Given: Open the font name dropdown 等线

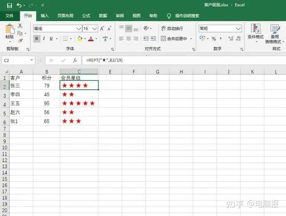Looking at the screenshot, I should pyautogui.click(x=79, y=29).
